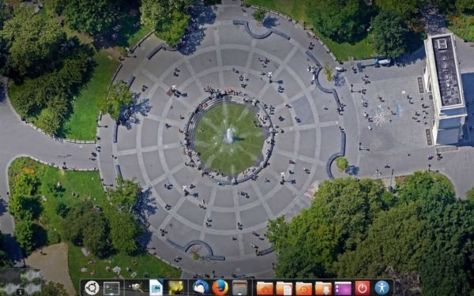Open the Ubuntu logo launcher in dock

tap(92, 288)
